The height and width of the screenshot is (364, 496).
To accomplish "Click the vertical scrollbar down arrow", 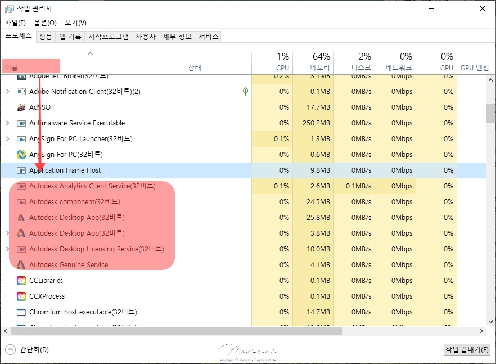I will tap(490, 322).
